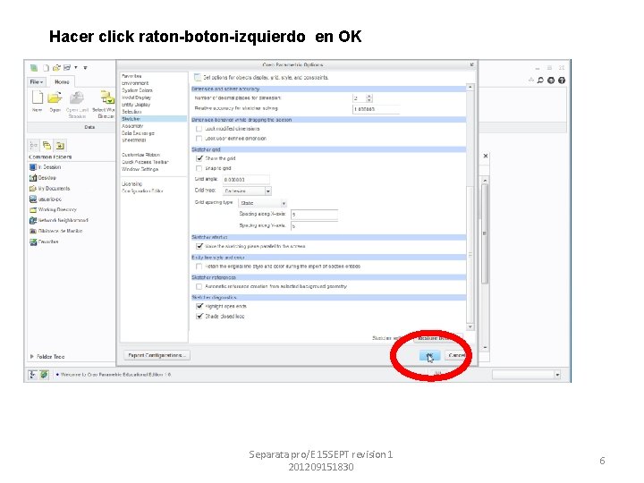This screenshot has width=644, height=483.
Task: Toggle the navigator display icon in status bar
Action: pos(33,375)
